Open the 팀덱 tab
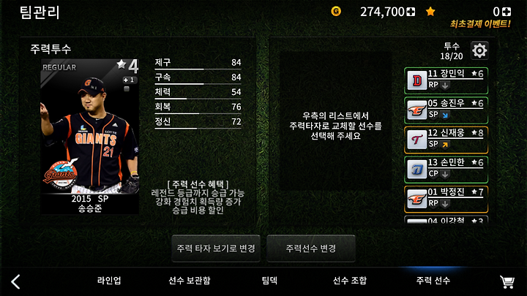Viewport: 527px width, 296px height. coord(269,281)
